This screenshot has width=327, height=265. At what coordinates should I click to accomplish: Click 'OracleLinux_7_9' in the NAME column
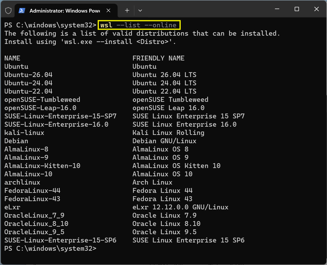(x=34, y=215)
